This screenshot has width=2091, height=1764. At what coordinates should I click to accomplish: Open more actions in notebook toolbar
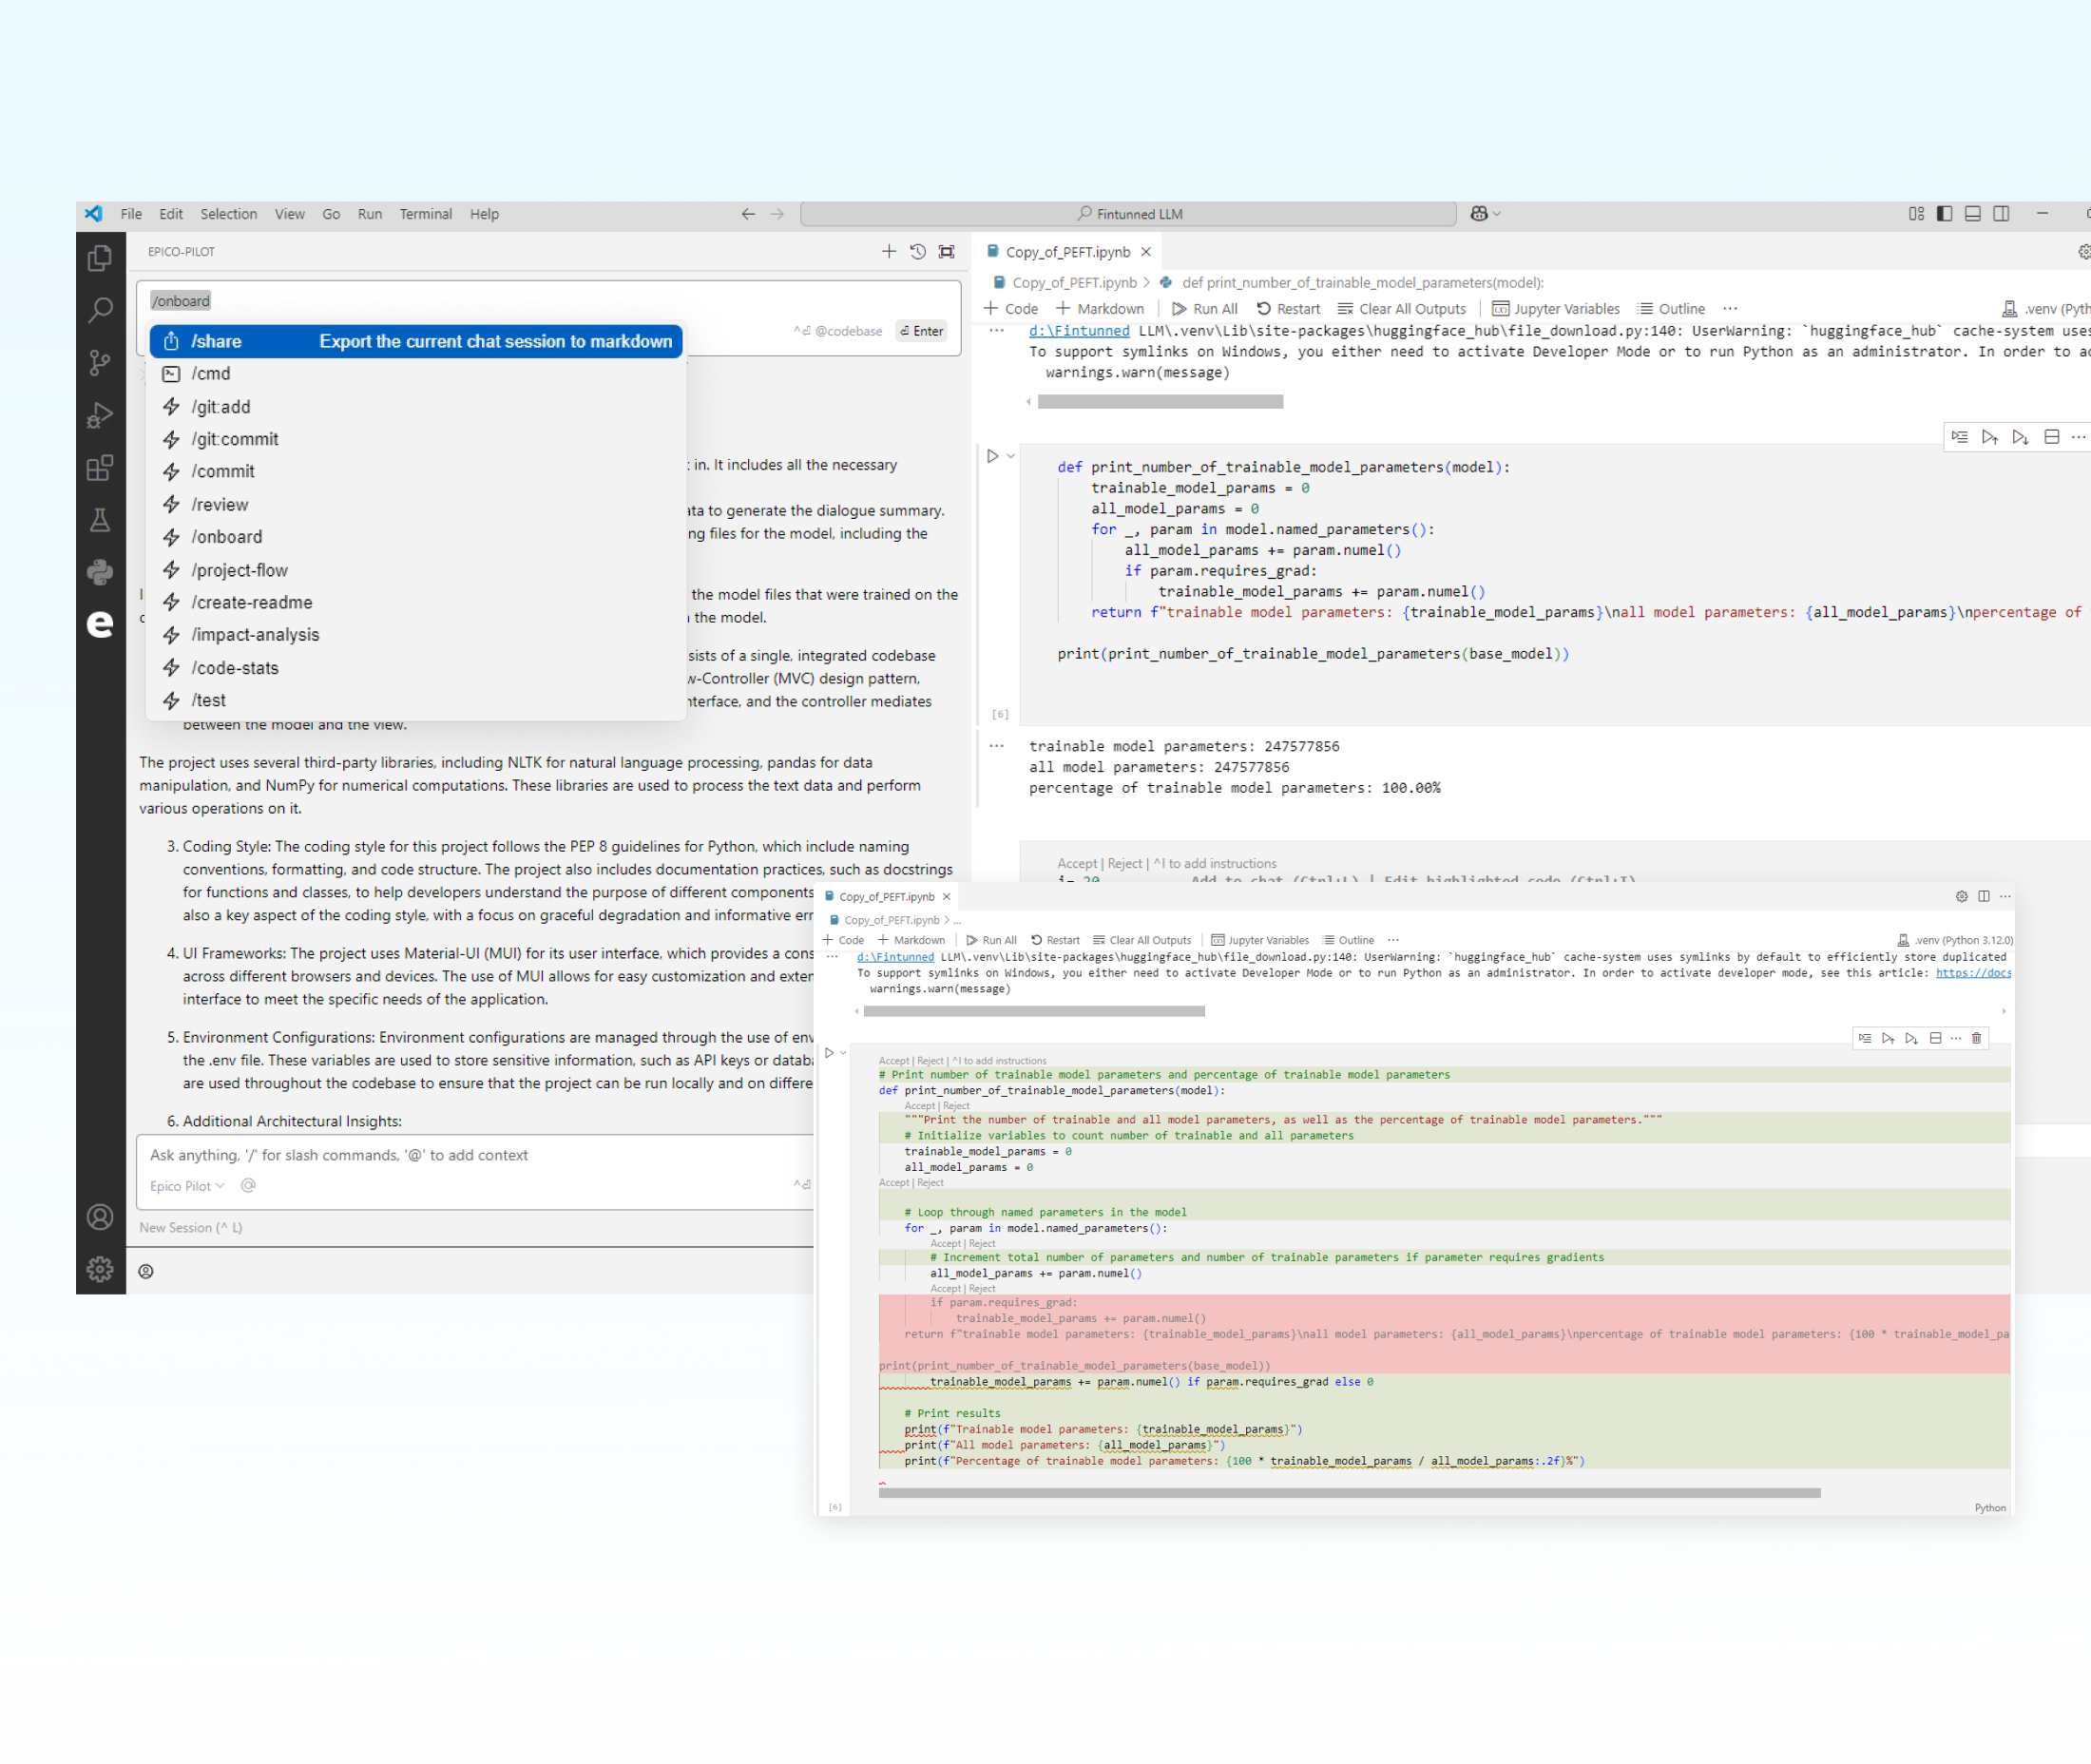pos(1731,309)
